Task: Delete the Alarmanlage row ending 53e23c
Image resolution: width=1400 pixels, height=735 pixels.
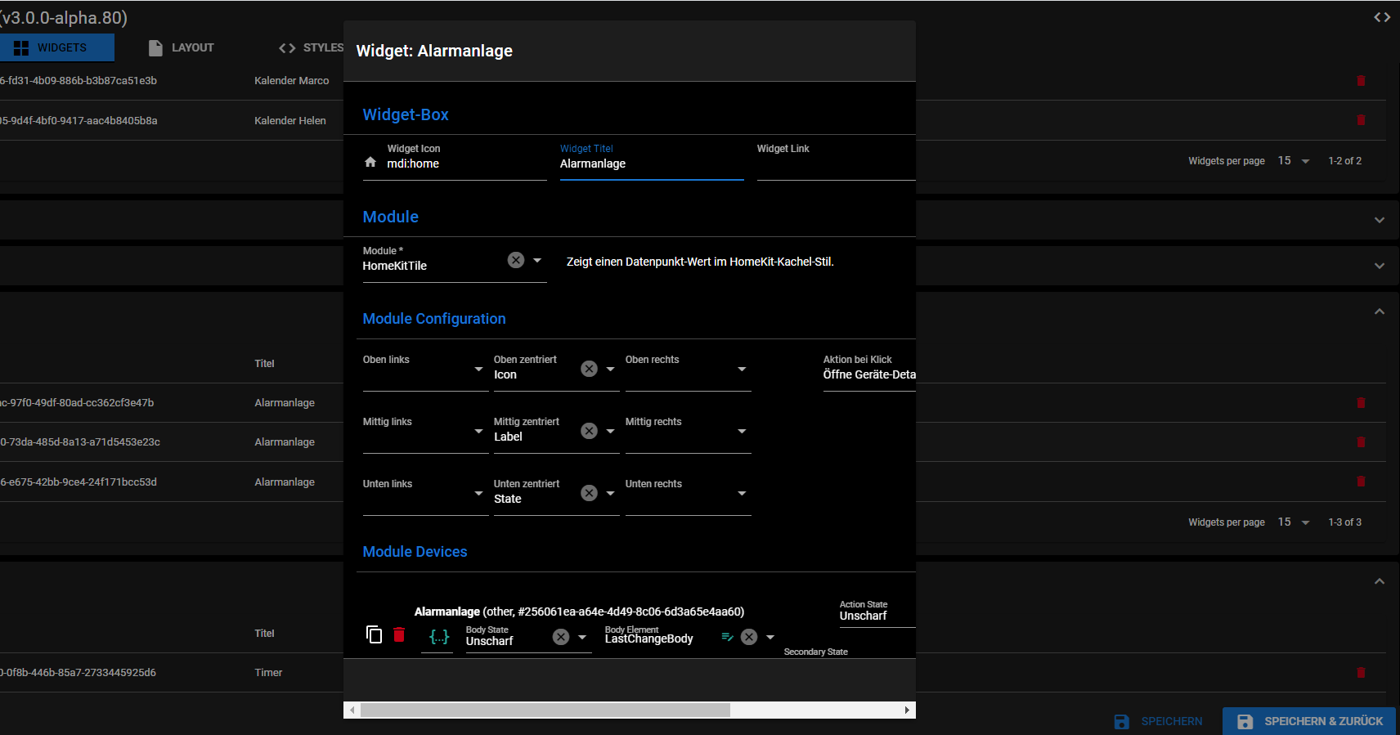Action: coord(1361,442)
